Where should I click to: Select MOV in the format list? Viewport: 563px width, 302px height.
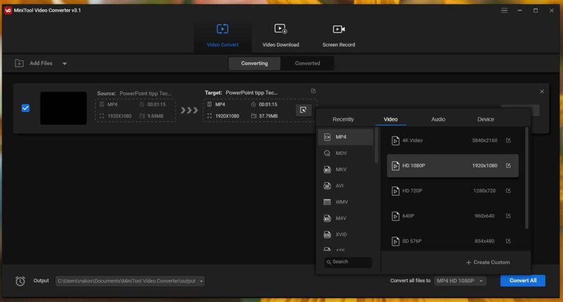(x=345, y=153)
